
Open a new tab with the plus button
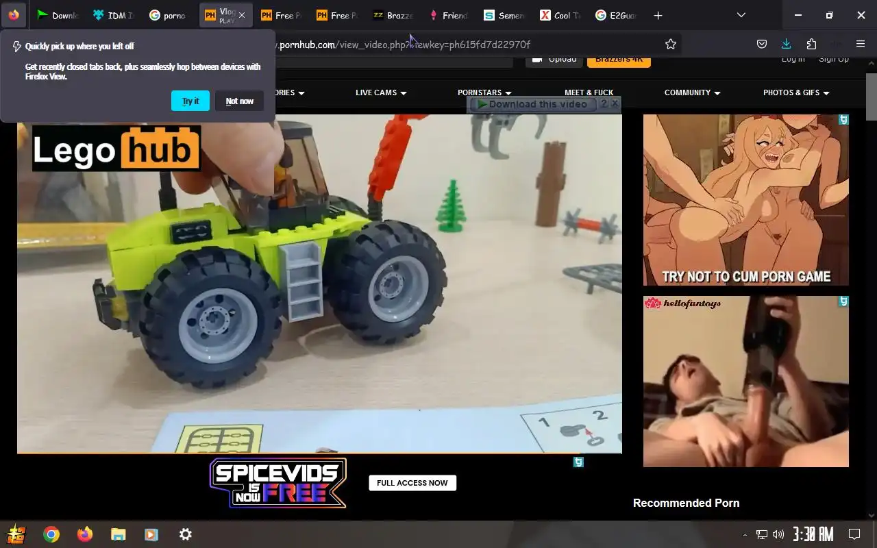(x=658, y=15)
